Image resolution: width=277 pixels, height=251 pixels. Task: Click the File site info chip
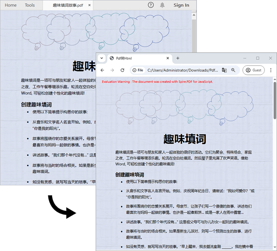point(138,70)
